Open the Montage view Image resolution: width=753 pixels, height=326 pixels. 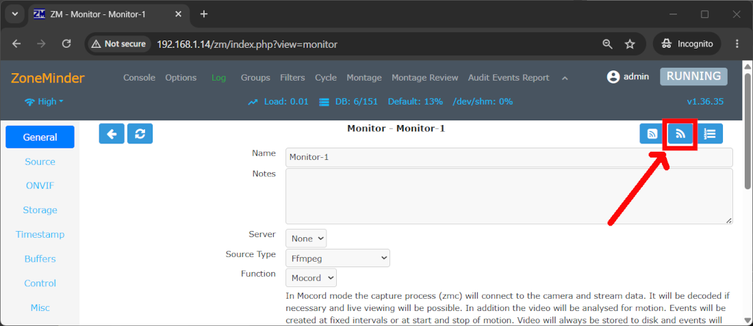click(x=364, y=78)
